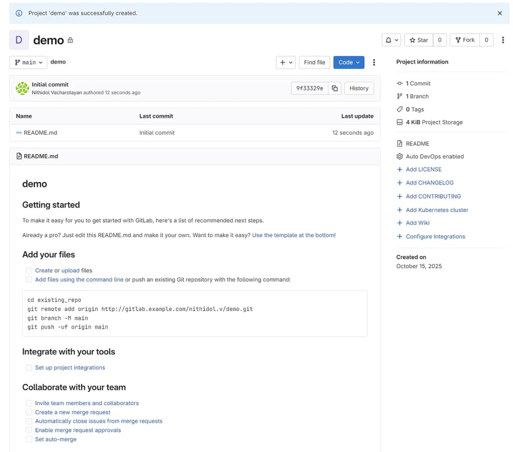Dismiss the project created alert
This screenshot has height=452, width=513.
point(499,14)
